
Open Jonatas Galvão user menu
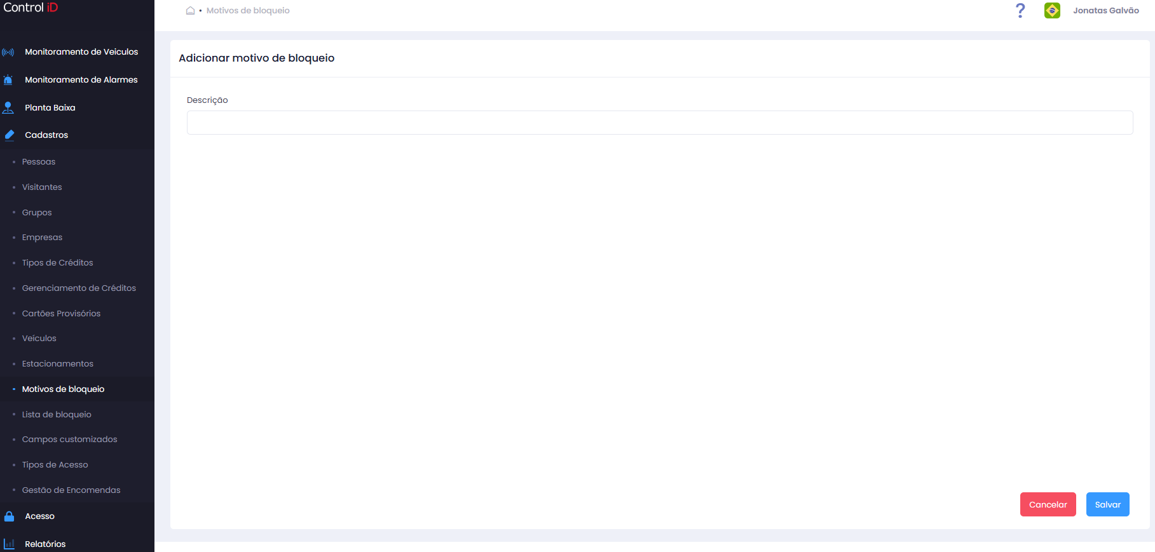1106,11
